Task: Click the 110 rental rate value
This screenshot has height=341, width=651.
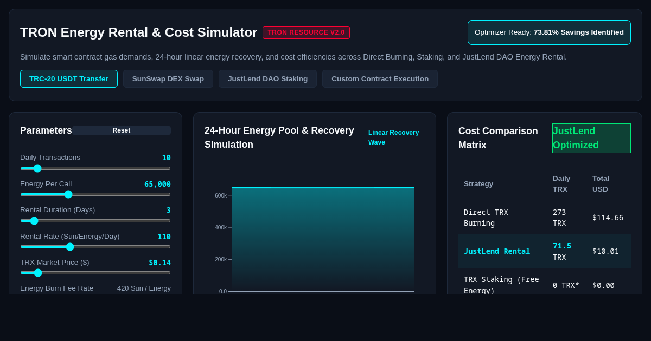Action: point(164,237)
